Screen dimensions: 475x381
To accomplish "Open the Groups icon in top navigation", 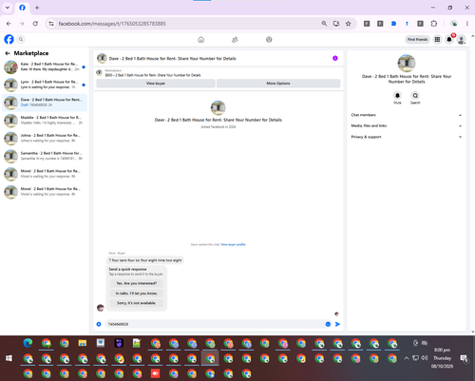I will (x=269, y=40).
